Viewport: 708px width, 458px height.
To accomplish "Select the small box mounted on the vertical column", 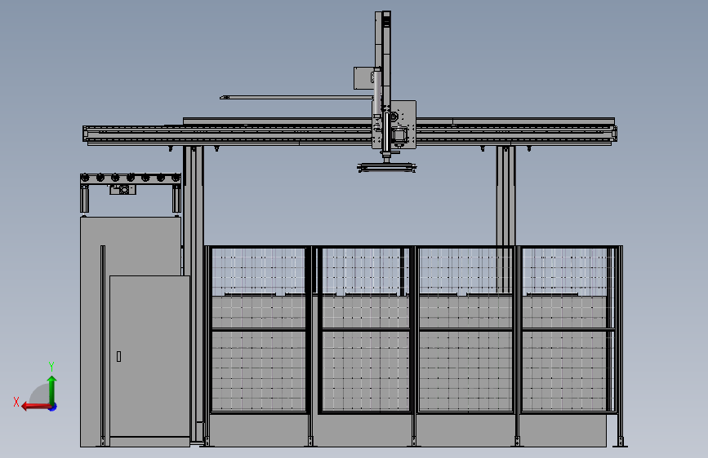I will pyautogui.click(x=364, y=78).
